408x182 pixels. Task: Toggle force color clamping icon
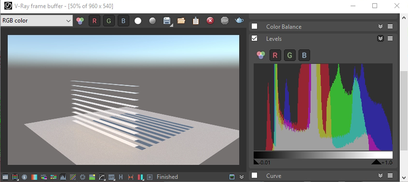15,177
